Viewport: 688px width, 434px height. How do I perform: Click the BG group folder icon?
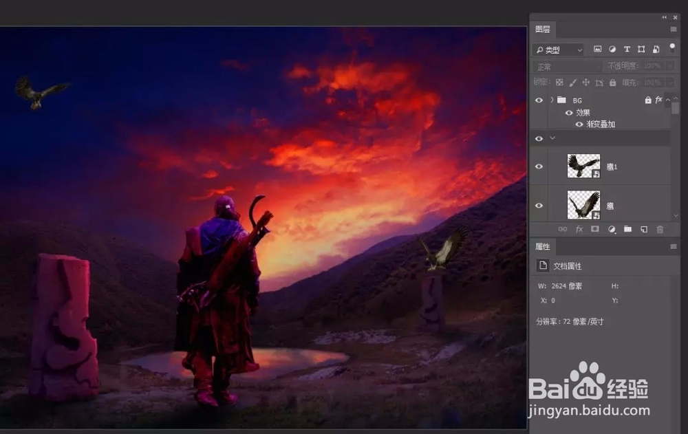click(561, 100)
